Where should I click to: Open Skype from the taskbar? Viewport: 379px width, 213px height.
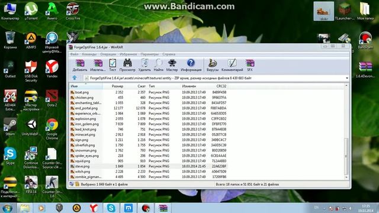(x=111, y=208)
